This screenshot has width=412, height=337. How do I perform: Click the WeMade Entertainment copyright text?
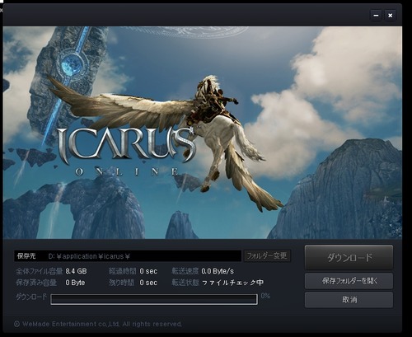[98, 324]
